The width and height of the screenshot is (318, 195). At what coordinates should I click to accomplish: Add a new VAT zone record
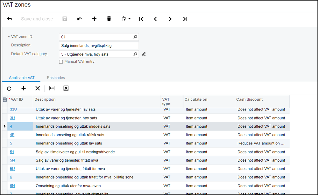point(94,19)
